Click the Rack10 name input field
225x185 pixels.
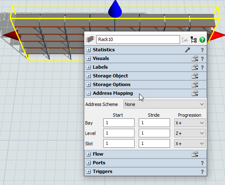tap(138, 39)
